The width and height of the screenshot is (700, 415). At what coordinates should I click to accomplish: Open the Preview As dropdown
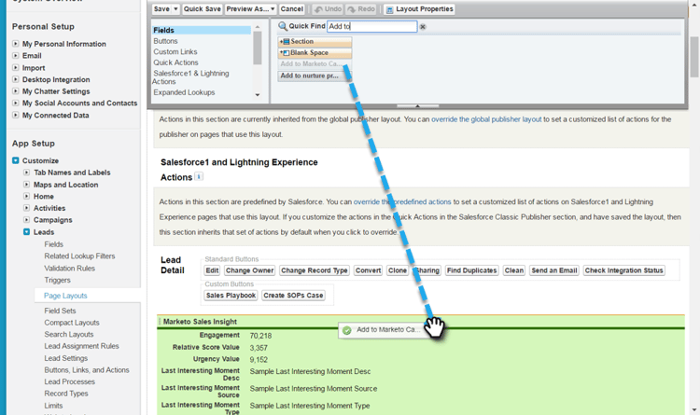tap(250, 9)
